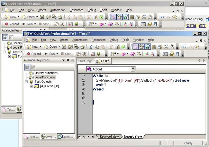Click the pink puzzle pieces icon in front toolbar
The image size is (209, 147).
click(x=132, y=54)
